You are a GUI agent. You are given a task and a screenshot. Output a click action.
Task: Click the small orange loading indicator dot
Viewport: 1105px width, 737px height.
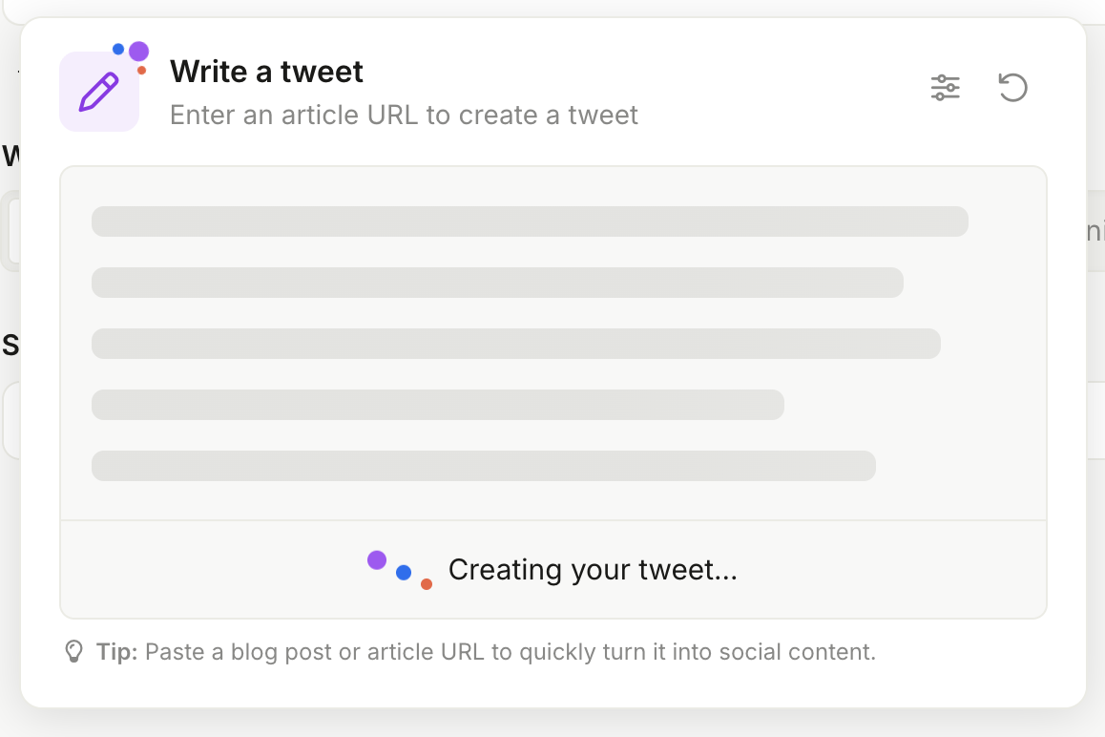427,584
